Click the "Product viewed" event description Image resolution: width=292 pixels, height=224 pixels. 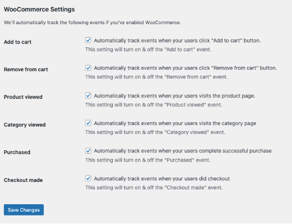click(x=153, y=105)
